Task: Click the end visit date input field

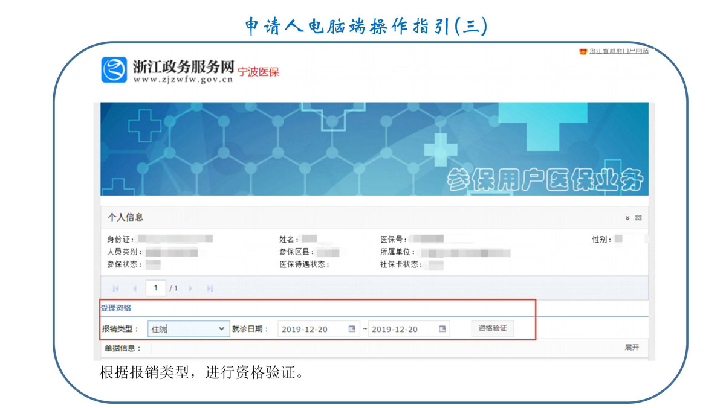Action: 402,329
